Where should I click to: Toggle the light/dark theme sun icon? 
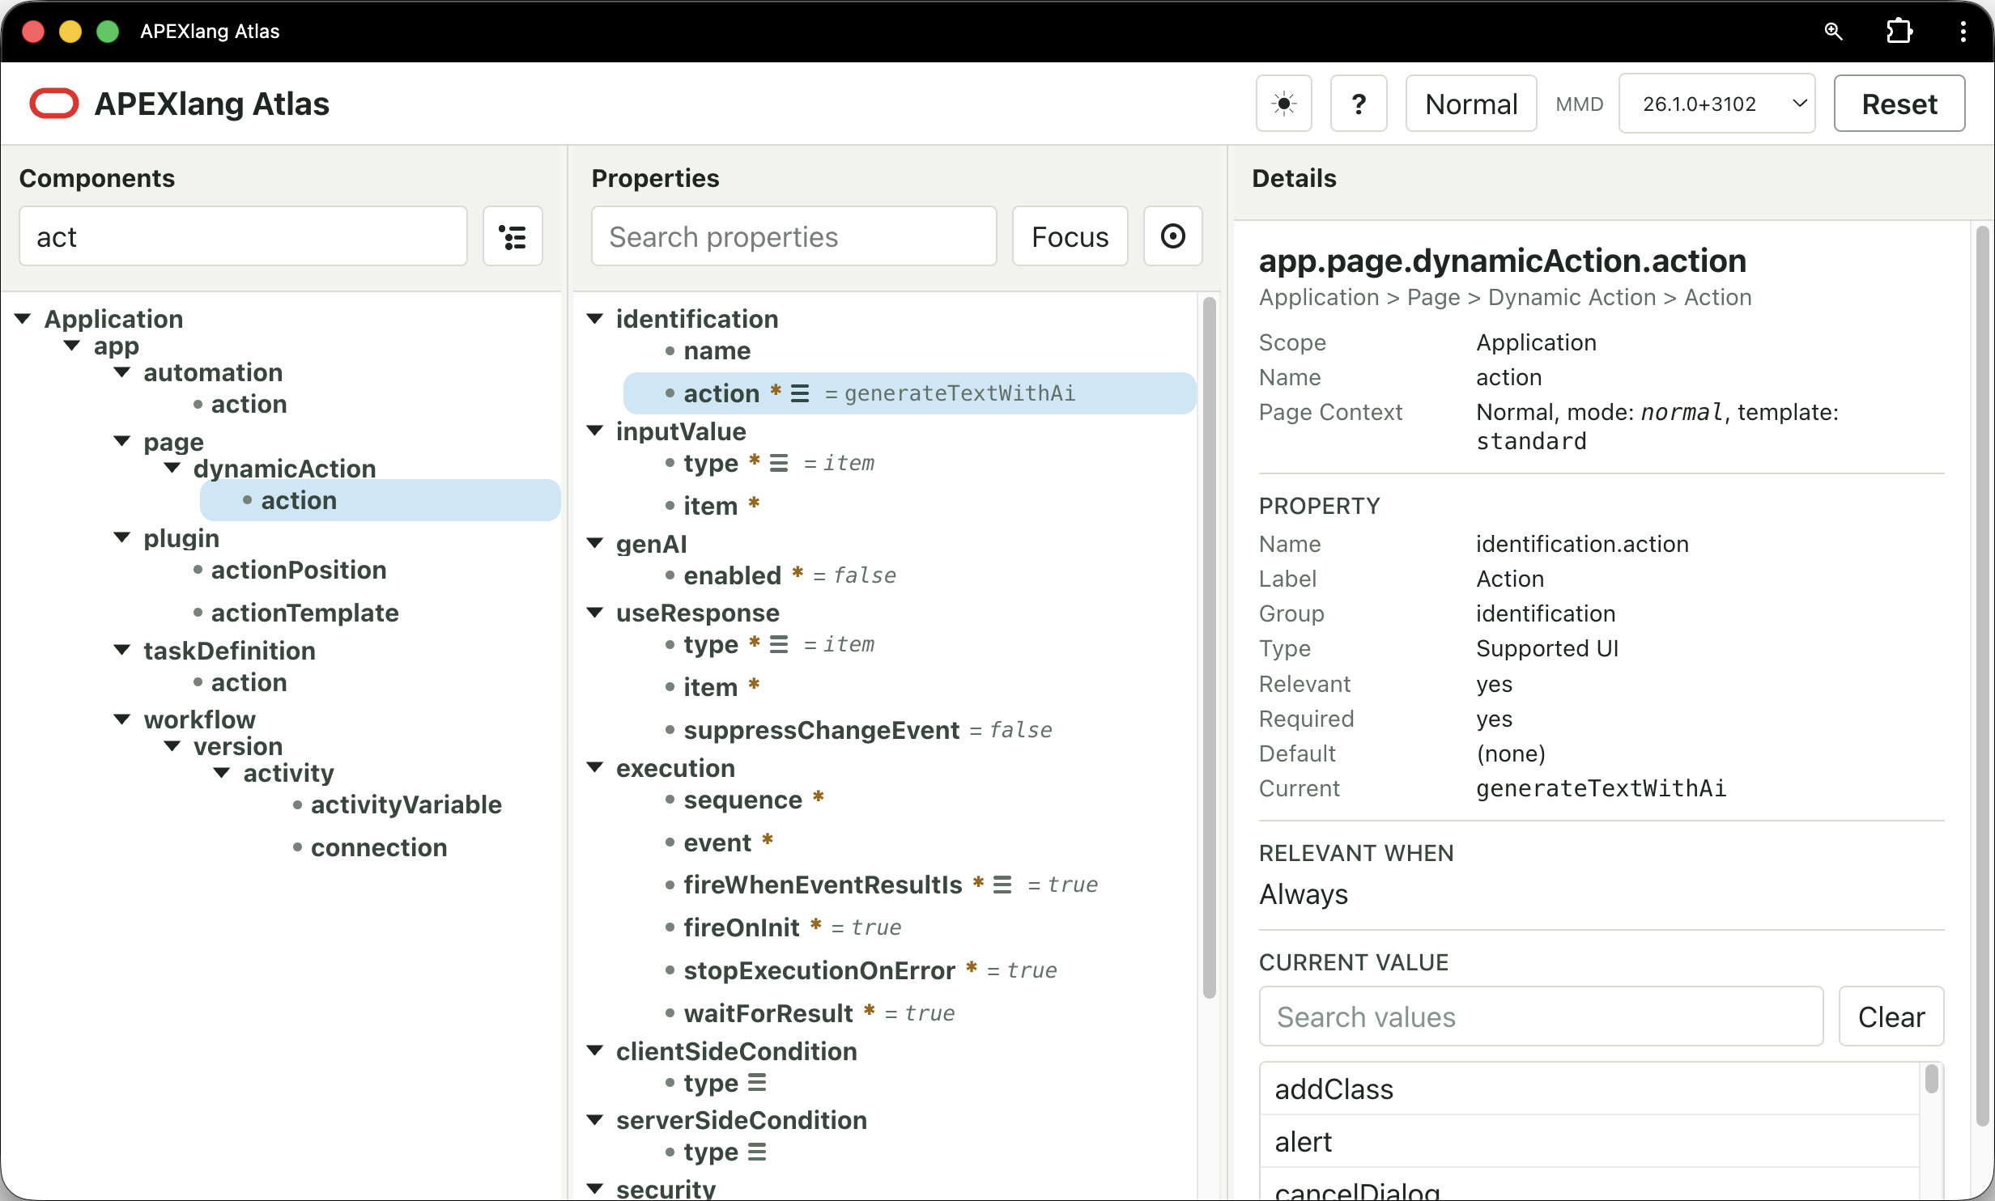[x=1283, y=104]
